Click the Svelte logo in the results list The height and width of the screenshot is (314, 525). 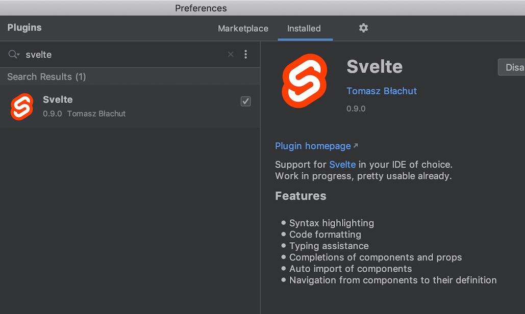[x=22, y=107]
